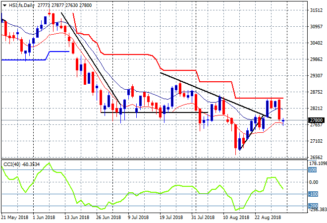The image size is (327, 223).
Task: Click the 29307 price scale label
Action: click(x=316, y=75)
